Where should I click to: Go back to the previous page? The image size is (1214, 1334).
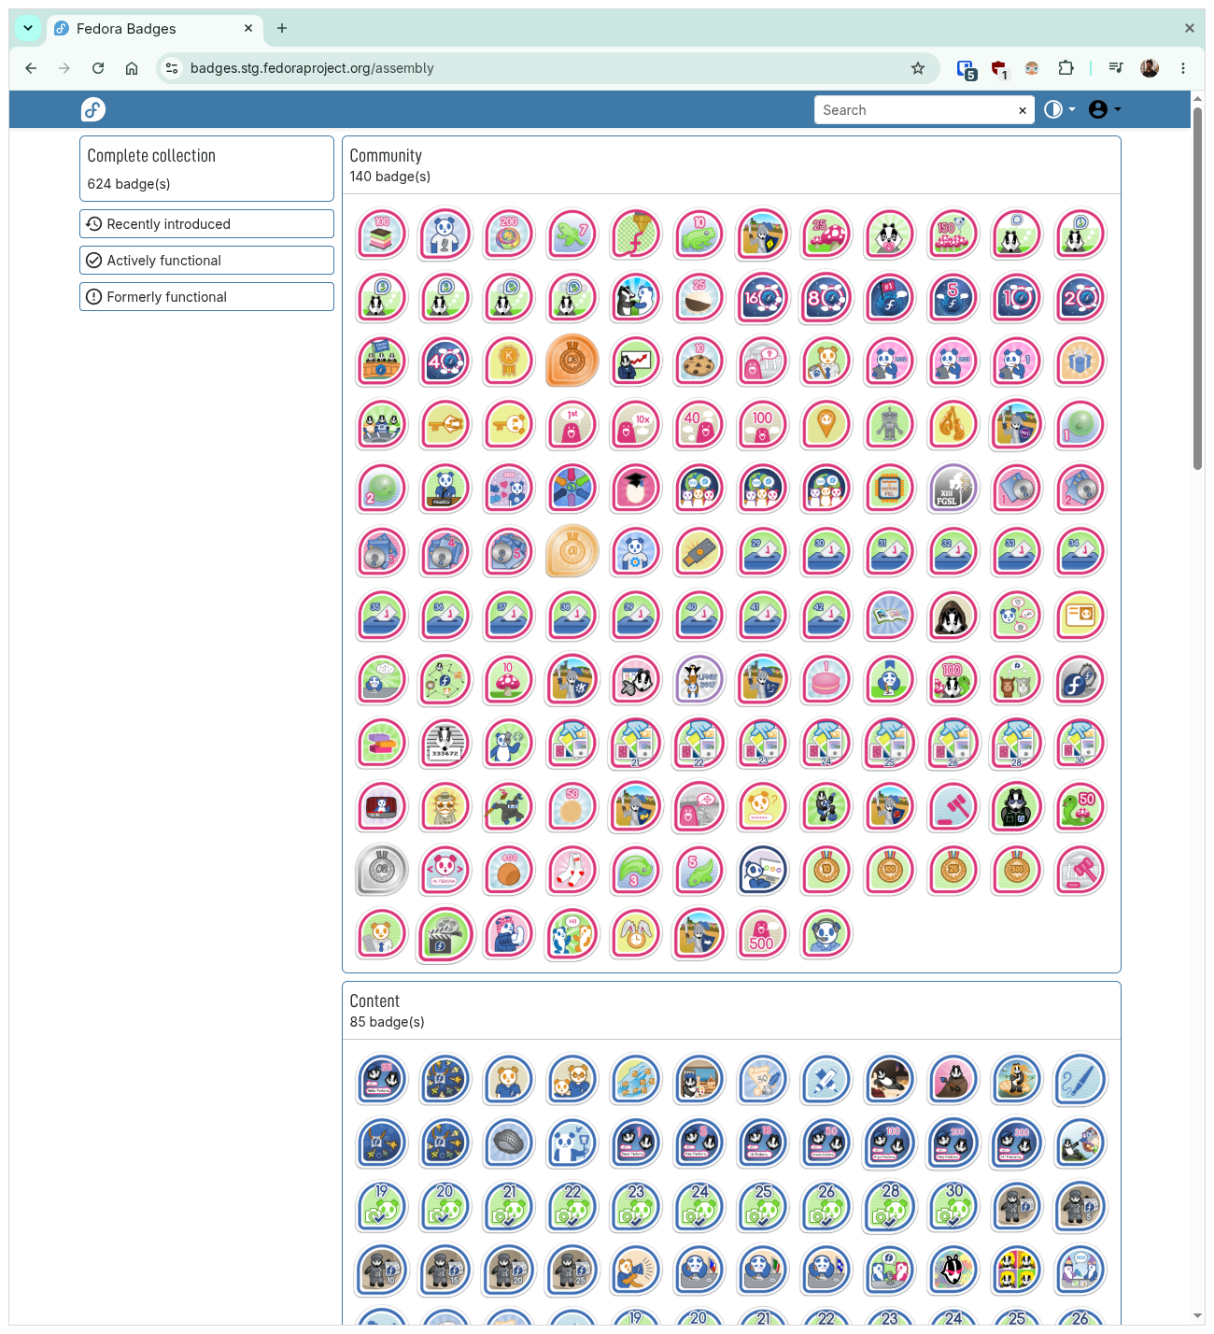31,68
